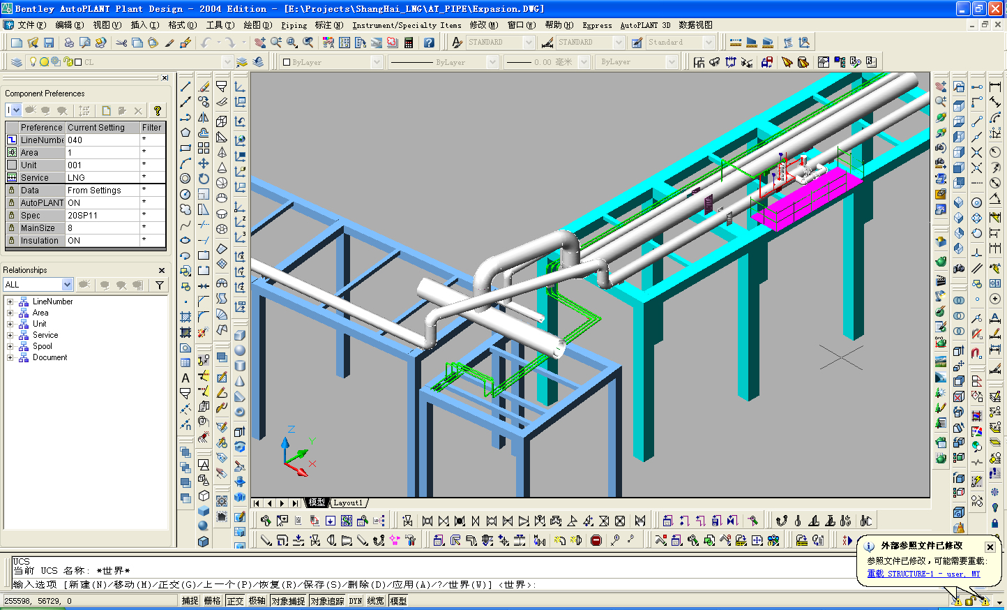Select the Spline curve tool

pyautogui.click(x=185, y=225)
